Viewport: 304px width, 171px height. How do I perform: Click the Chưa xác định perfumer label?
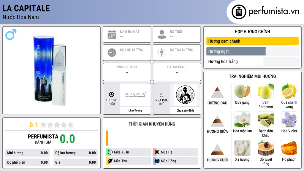click(x=185, y=110)
